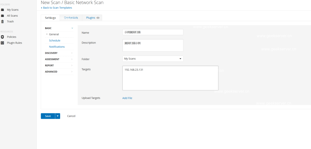Viewport: 311px width, 149px height.
Task: Expand the DISCOVERY section
Action: pos(72,53)
